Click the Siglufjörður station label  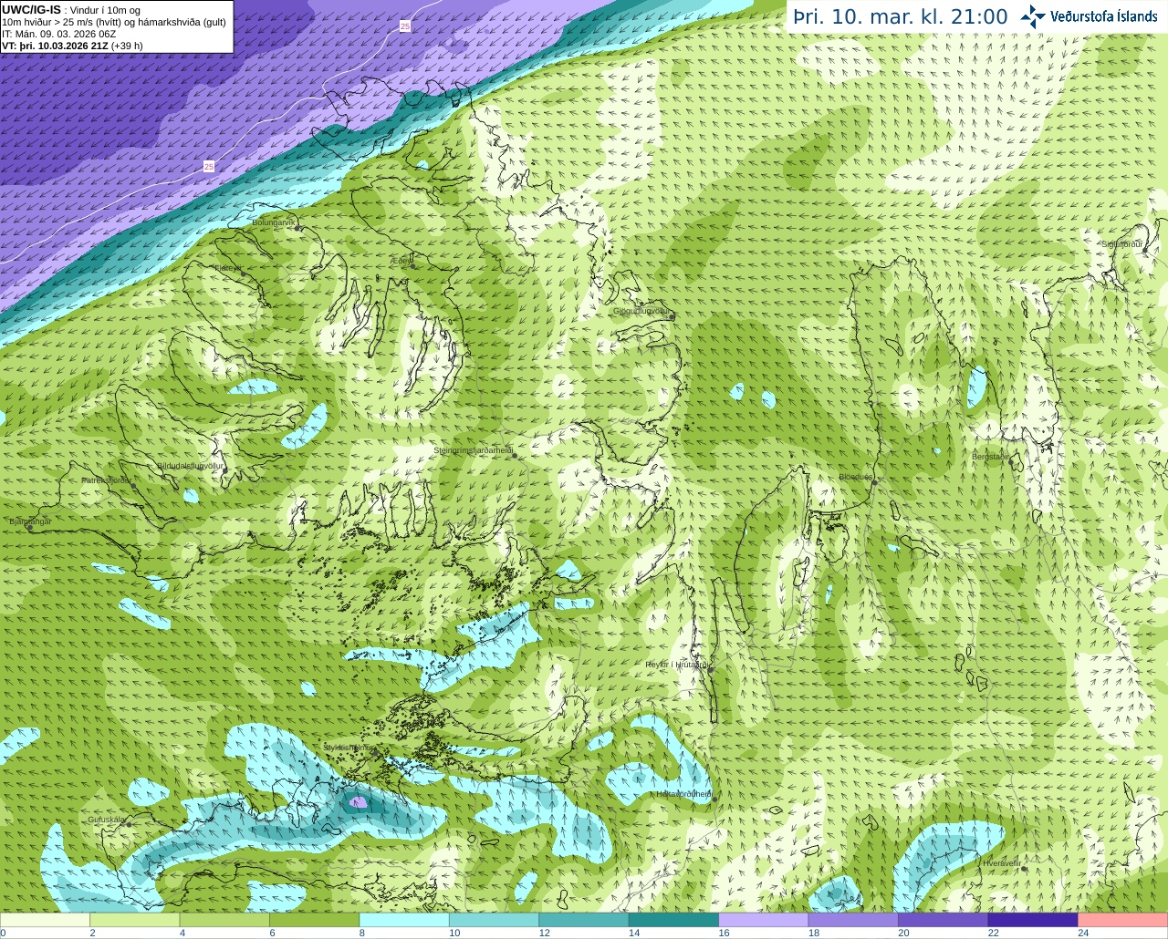(x=1121, y=244)
